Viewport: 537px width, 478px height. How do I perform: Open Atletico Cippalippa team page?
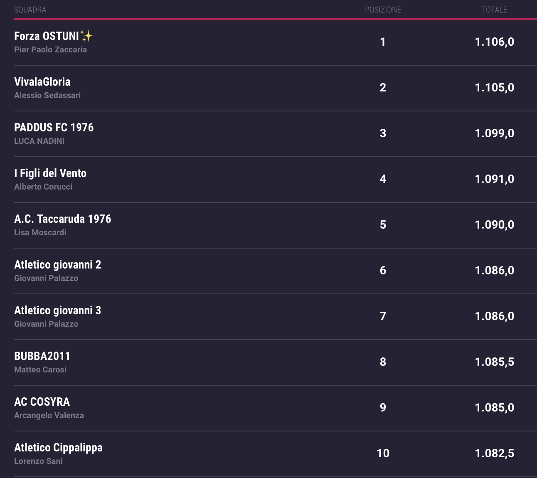pos(58,448)
